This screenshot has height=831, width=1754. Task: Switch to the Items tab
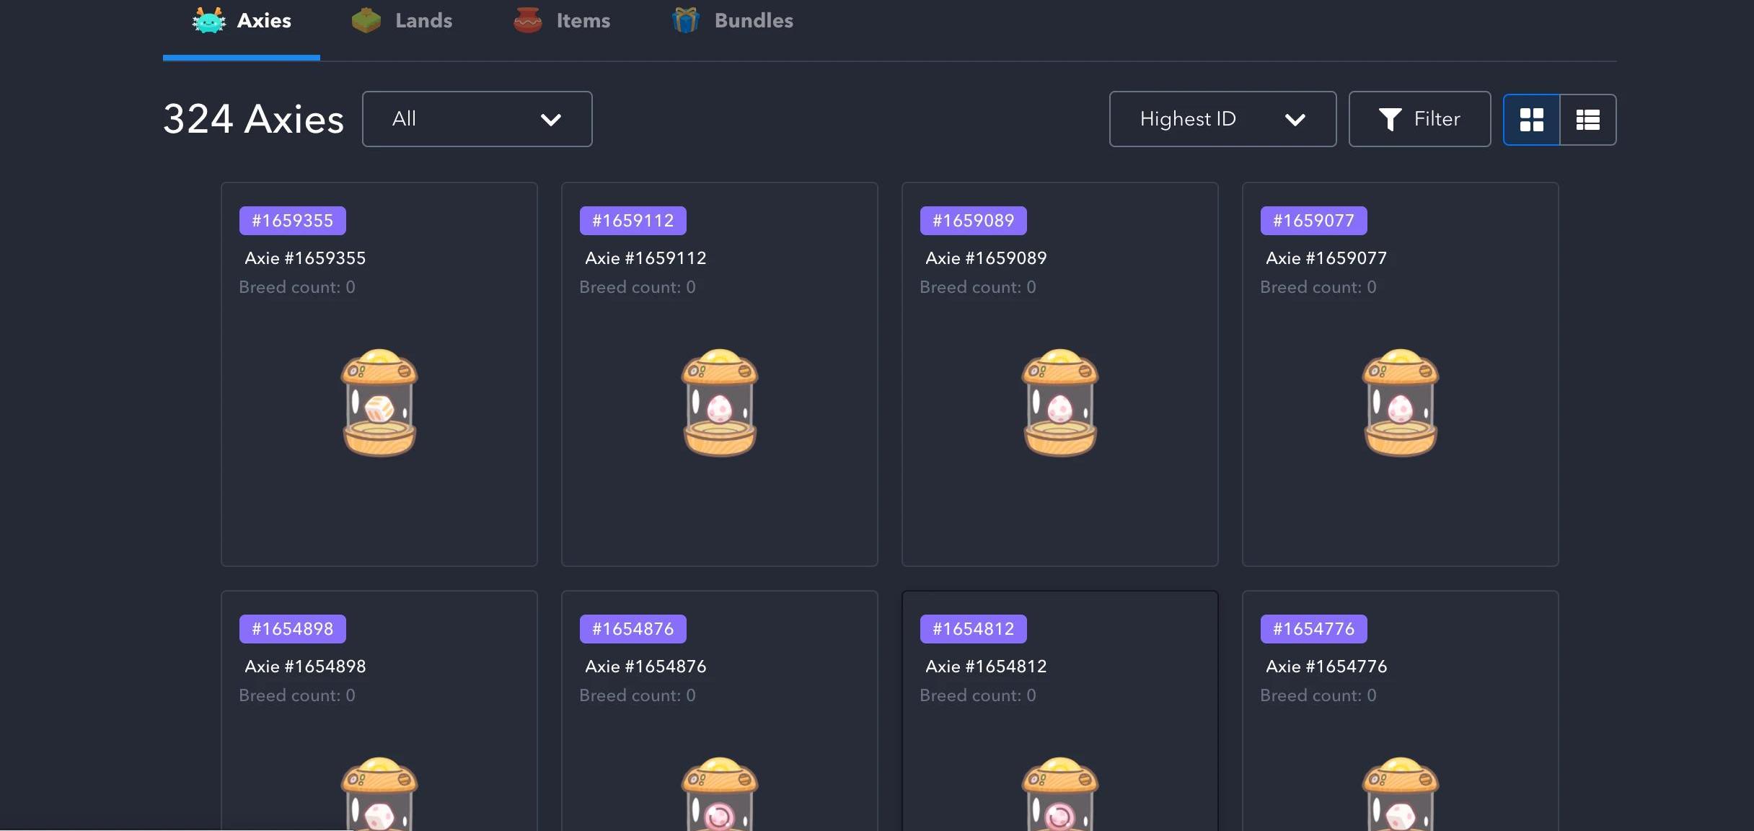pyautogui.click(x=561, y=21)
